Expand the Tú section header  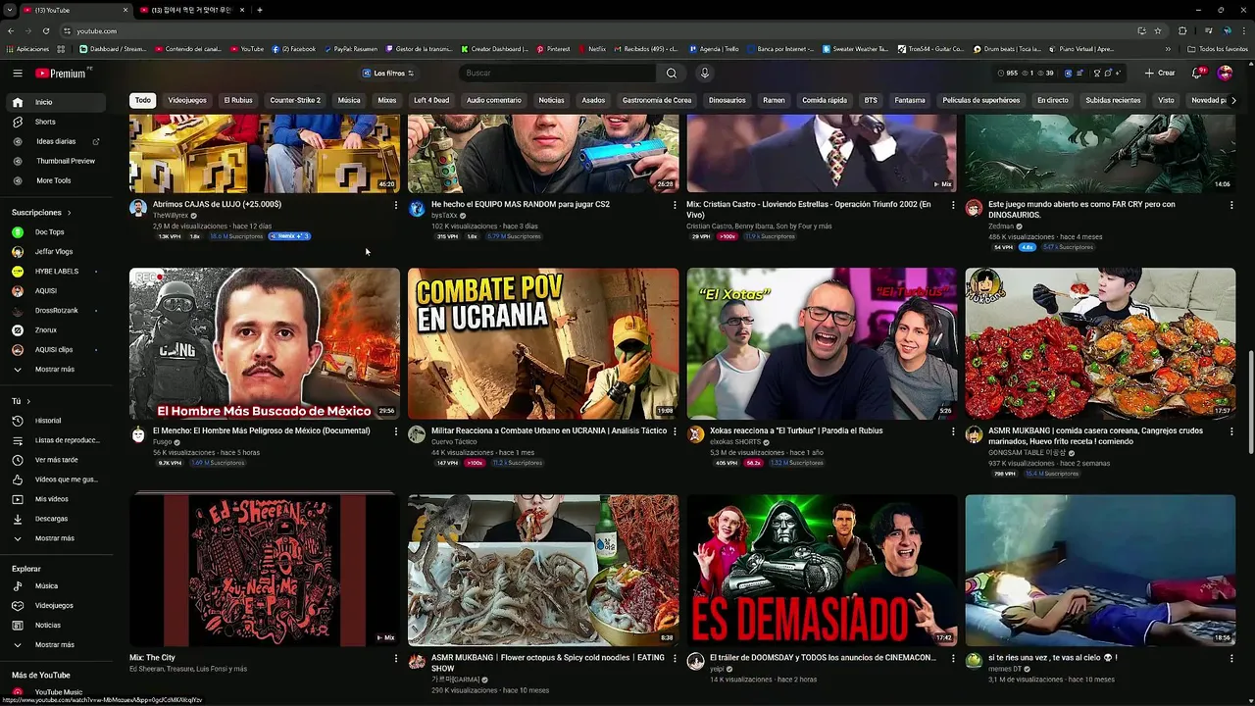(x=22, y=401)
